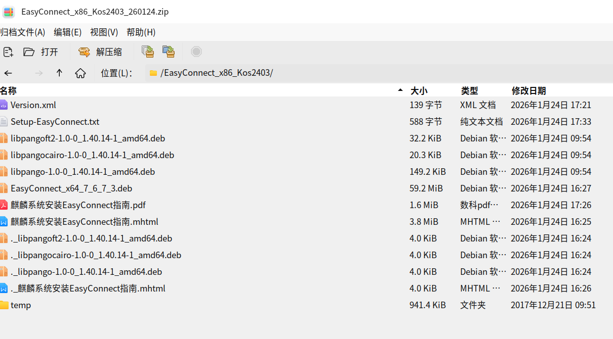Click the size value 59.2 MiB
Screen dimensions: 613x339
tap(426, 188)
